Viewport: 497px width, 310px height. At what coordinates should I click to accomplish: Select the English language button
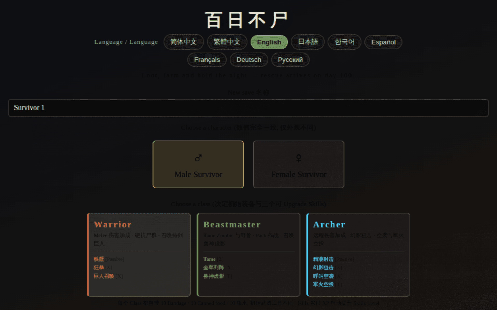click(x=269, y=42)
